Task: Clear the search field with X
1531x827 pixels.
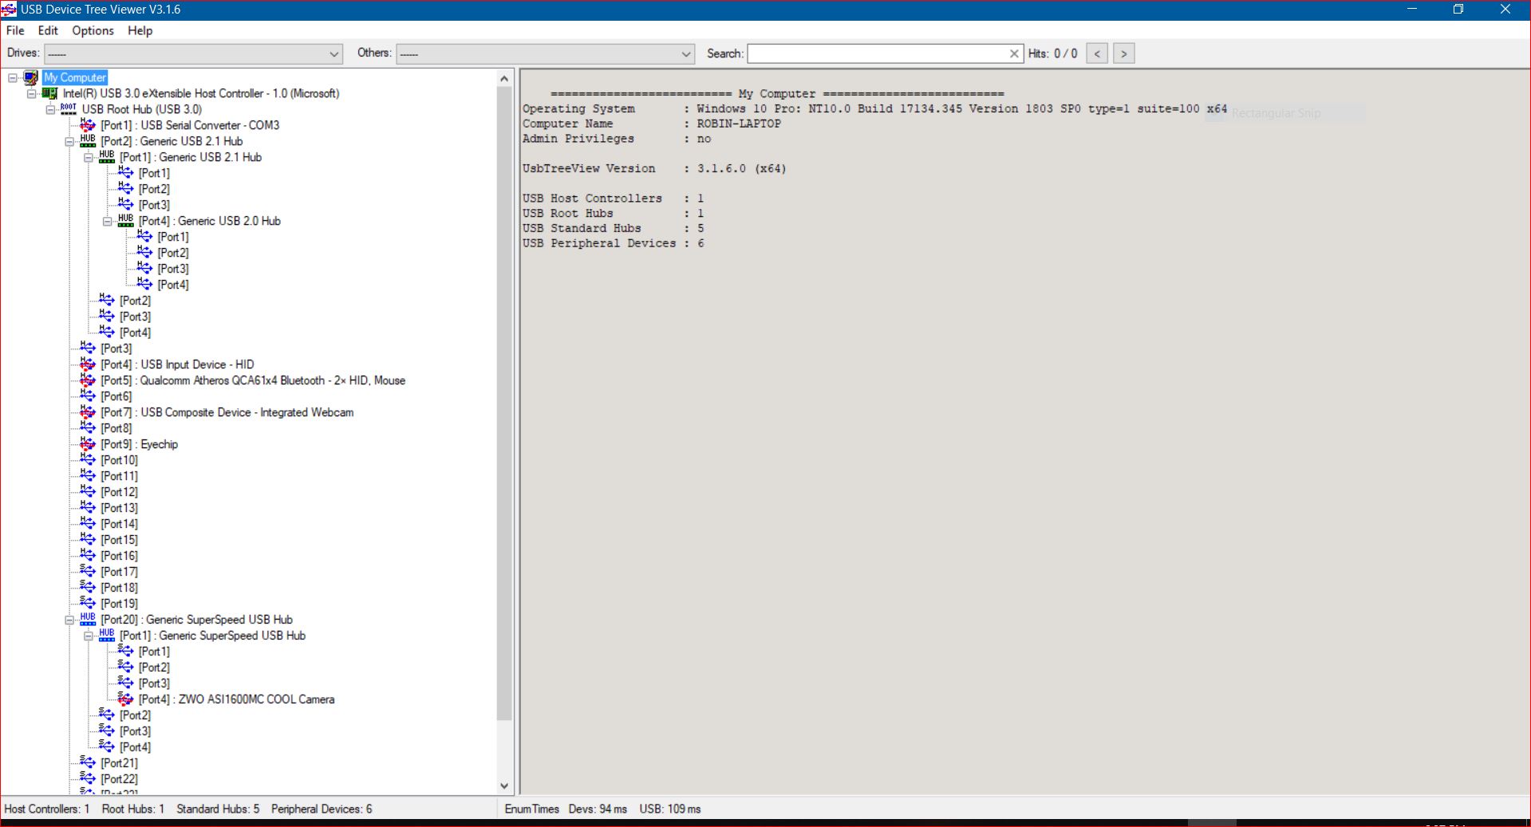Action: (x=1014, y=53)
